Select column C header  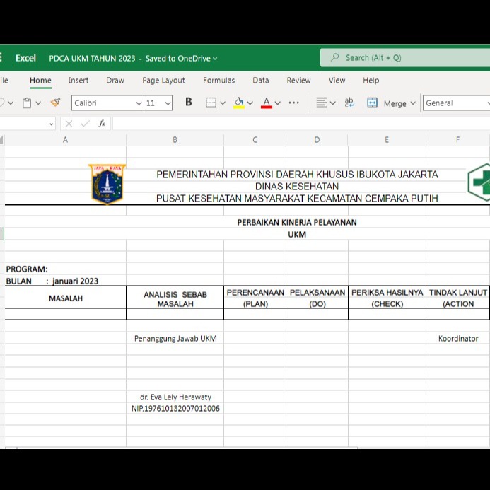pos(255,140)
